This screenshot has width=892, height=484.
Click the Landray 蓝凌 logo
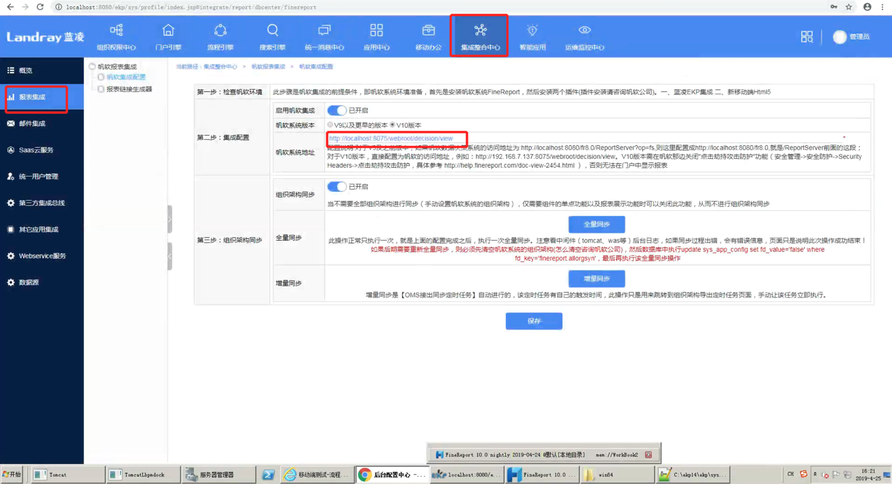pyautogui.click(x=45, y=37)
